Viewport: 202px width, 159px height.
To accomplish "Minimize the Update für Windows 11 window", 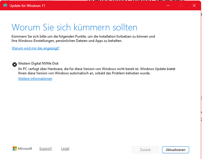I will (168, 5).
